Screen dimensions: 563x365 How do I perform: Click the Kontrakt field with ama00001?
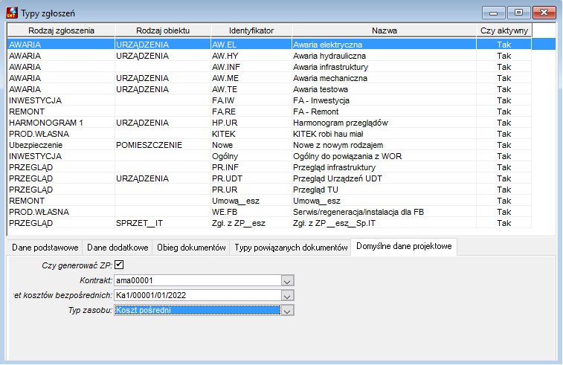(x=198, y=281)
